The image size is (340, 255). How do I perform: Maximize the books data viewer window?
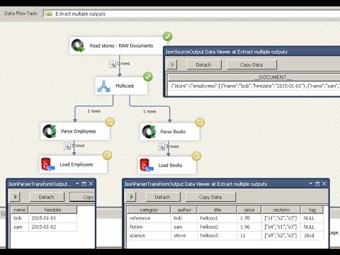click(x=317, y=183)
